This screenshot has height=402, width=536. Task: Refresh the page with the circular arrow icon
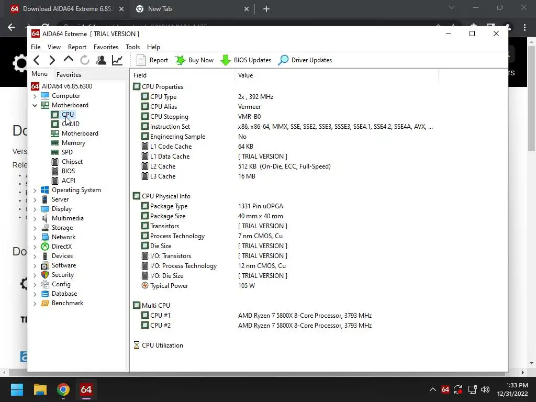point(84,60)
